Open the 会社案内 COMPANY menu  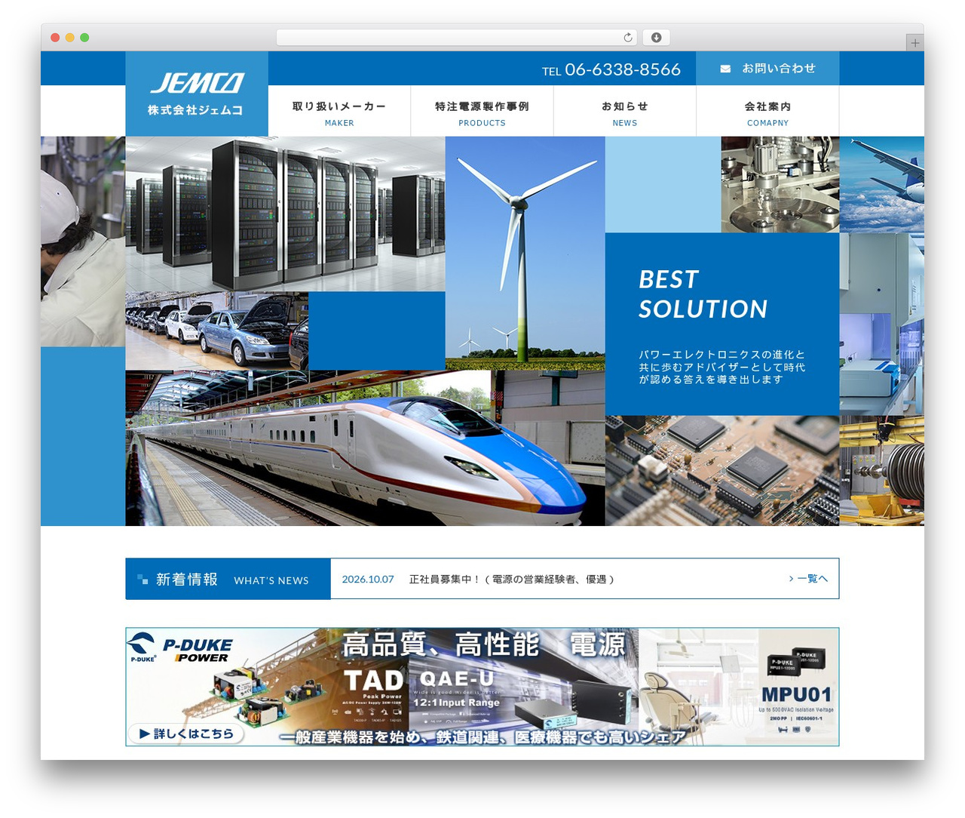(767, 112)
